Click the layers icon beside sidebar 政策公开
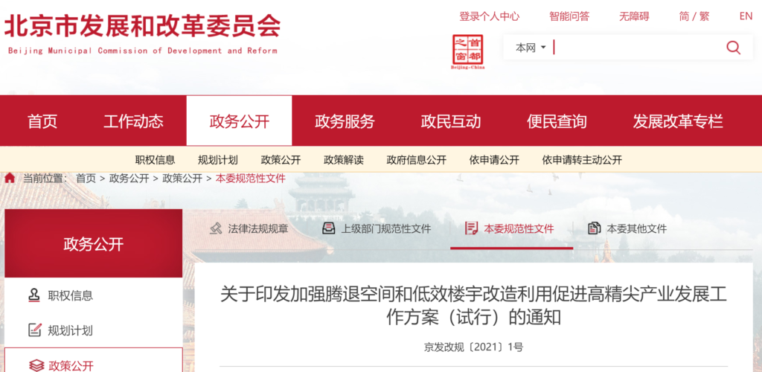The image size is (762, 372). tap(36, 365)
